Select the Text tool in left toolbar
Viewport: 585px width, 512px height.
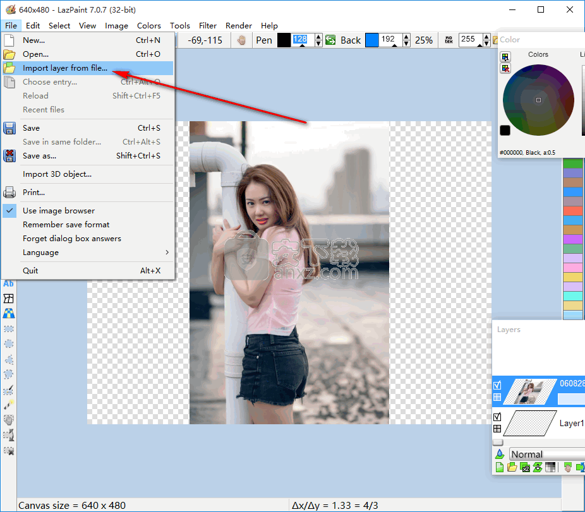click(x=9, y=284)
